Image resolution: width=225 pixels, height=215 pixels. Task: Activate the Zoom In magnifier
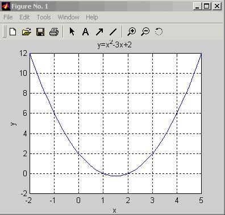point(131,31)
